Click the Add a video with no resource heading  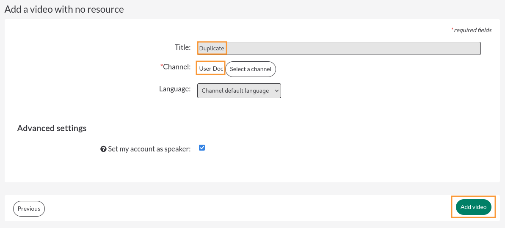coord(64,9)
